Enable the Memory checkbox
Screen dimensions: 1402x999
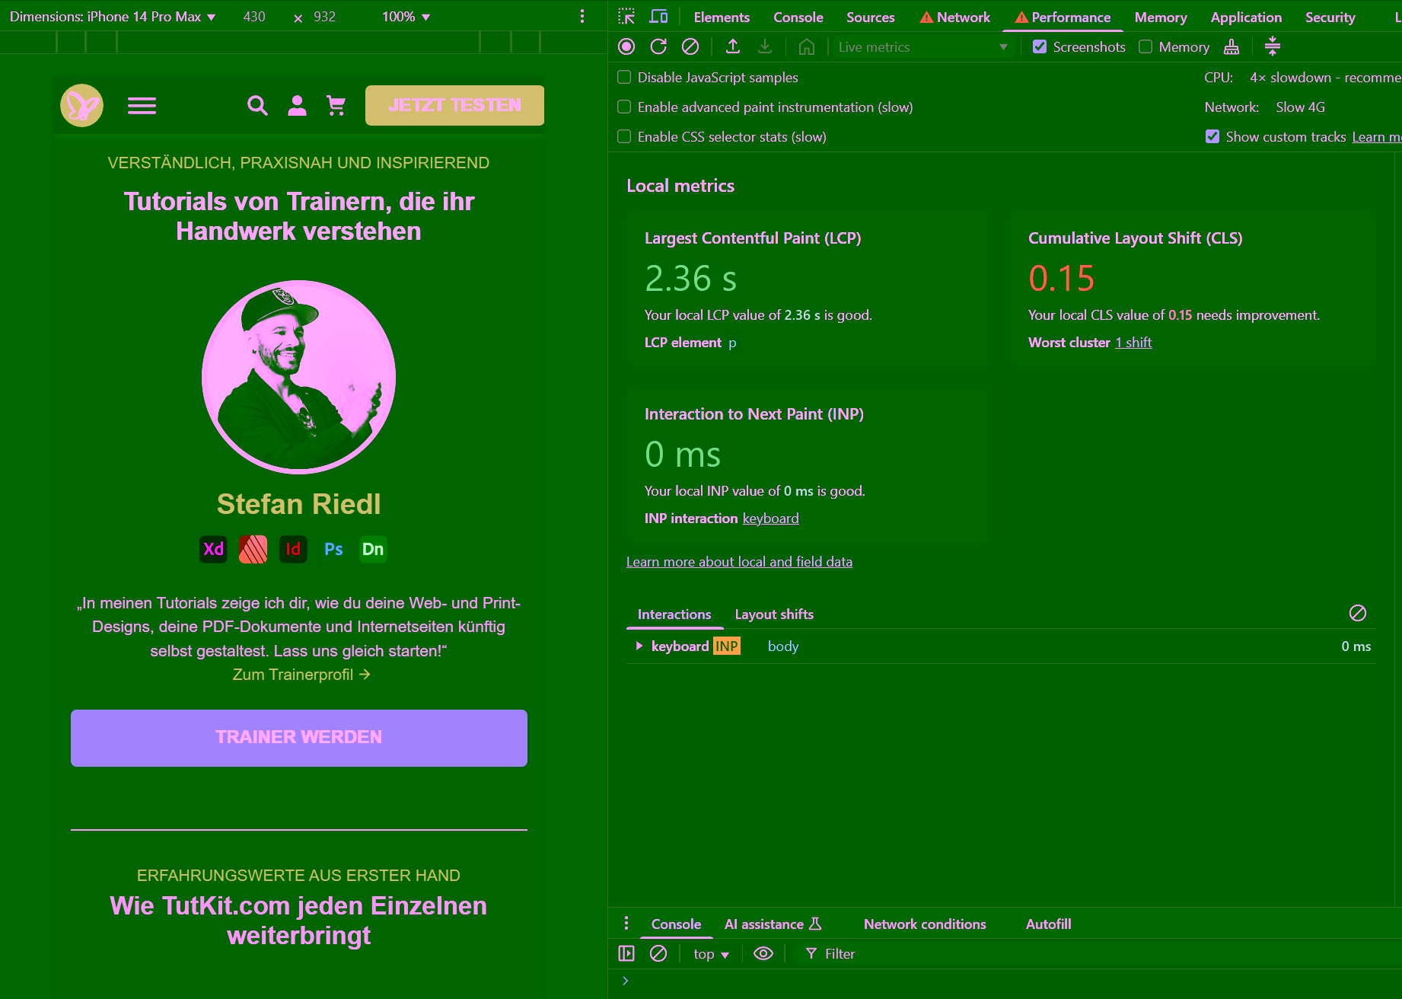pos(1145,47)
